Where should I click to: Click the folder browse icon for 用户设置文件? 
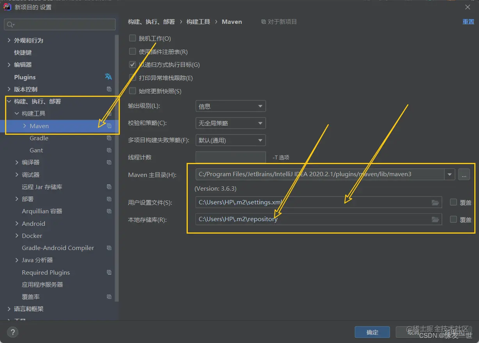click(x=435, y=202)
